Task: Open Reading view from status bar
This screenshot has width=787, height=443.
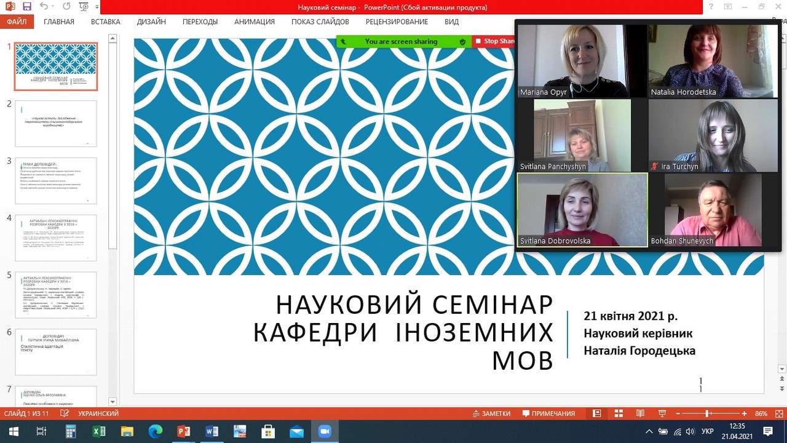Action: [x=640, y=413]
